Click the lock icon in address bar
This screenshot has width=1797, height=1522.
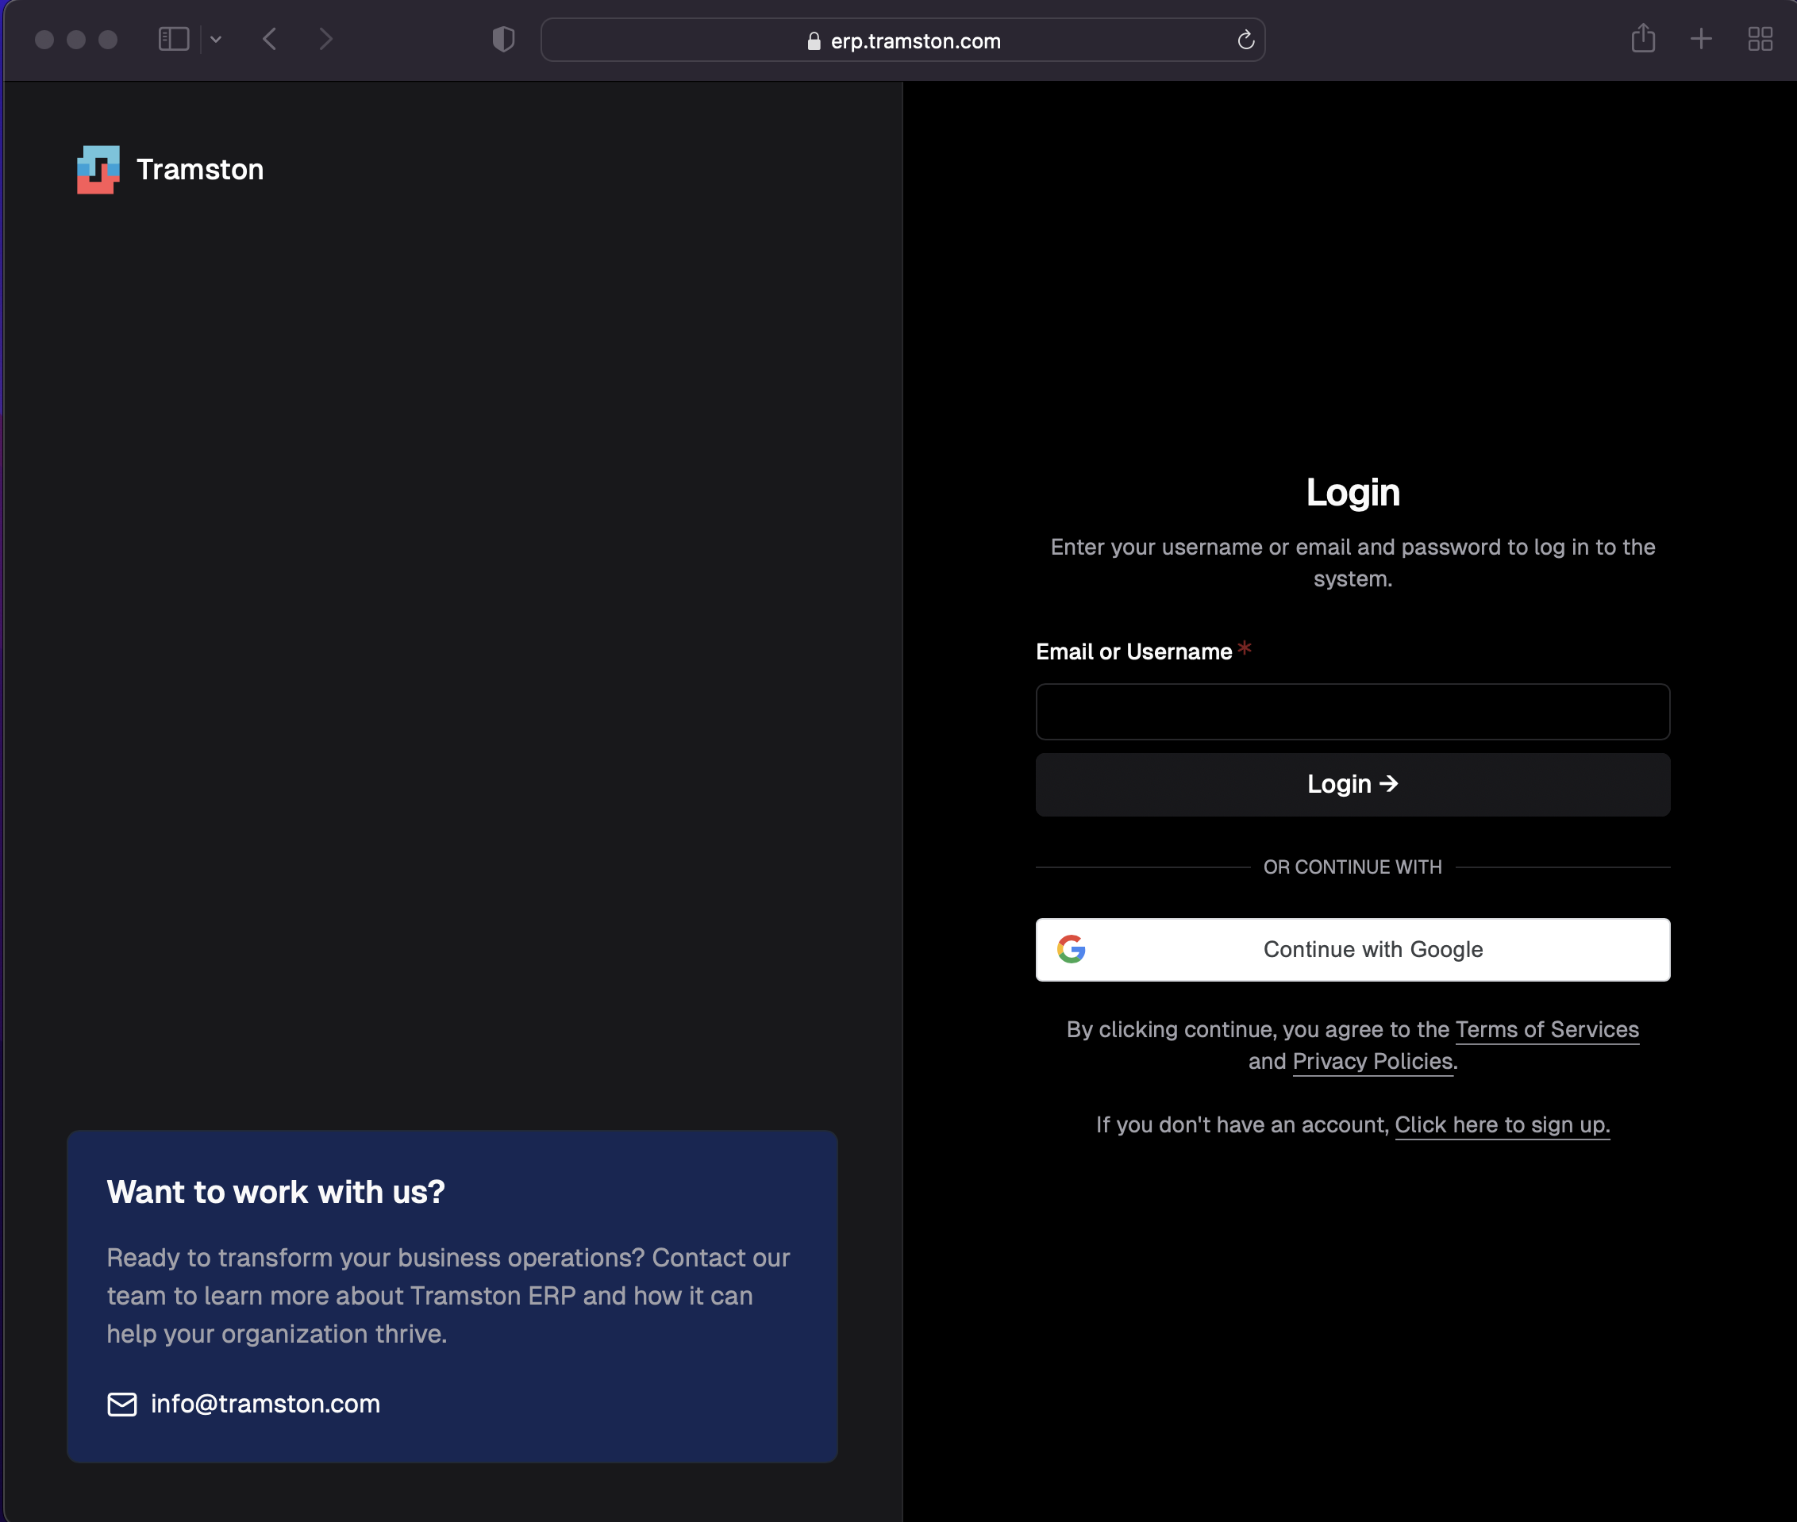point(813,40)
